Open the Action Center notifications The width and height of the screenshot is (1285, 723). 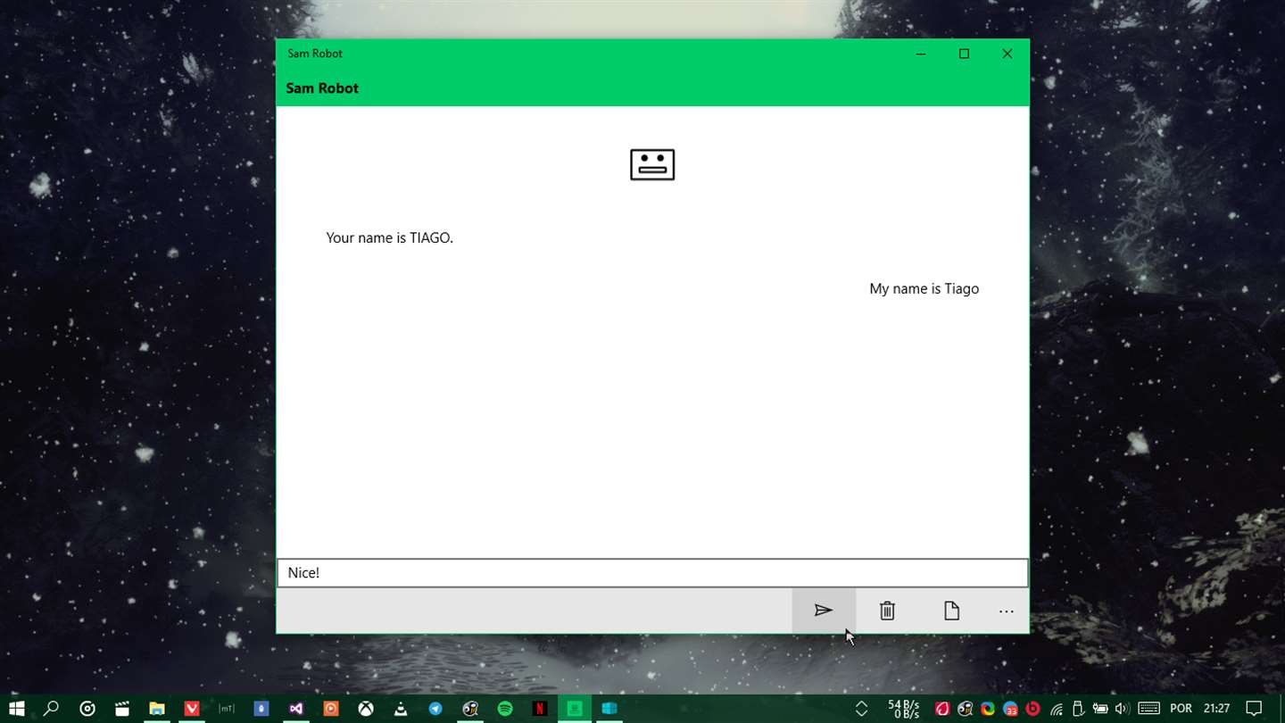tap(1254, 709)
